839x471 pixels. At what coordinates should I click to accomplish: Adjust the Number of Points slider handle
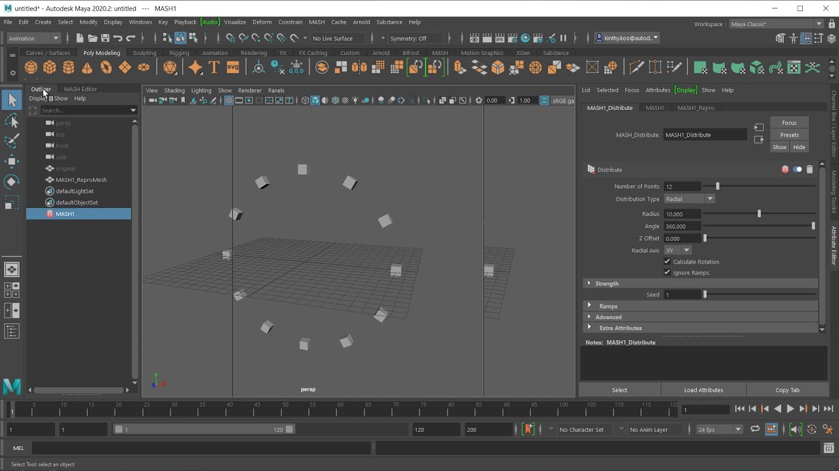pyautogui.click(x=718, y=186)
